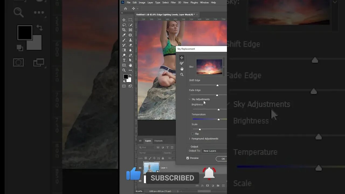This screenshot has height=194, width=345.
Task: Open the Plugins menu
Action: pyautogui.click(x=194, y=2)
